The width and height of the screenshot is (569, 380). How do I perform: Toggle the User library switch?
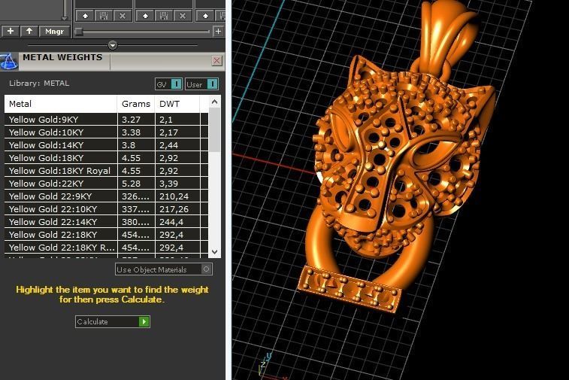(201, 84)
